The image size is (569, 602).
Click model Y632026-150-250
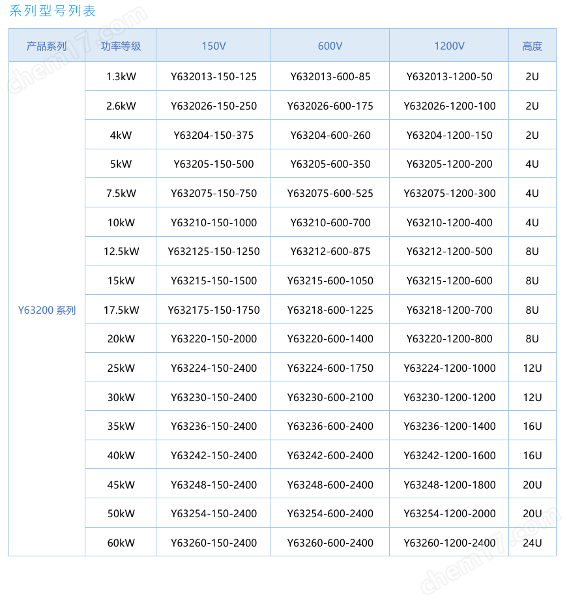(x=214, y=106)
